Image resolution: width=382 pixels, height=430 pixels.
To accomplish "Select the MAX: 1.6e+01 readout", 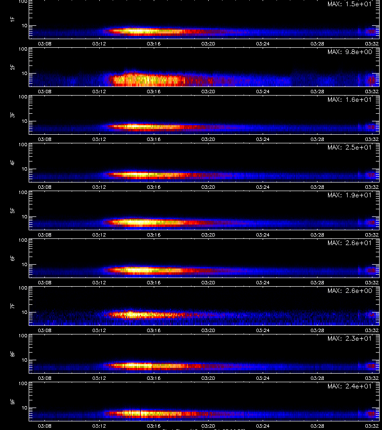I will tap(350, 99).
